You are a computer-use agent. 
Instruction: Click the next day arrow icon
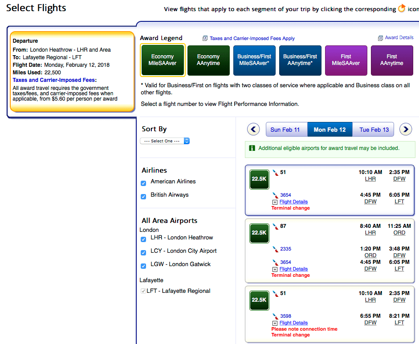(x=406, y=130)
